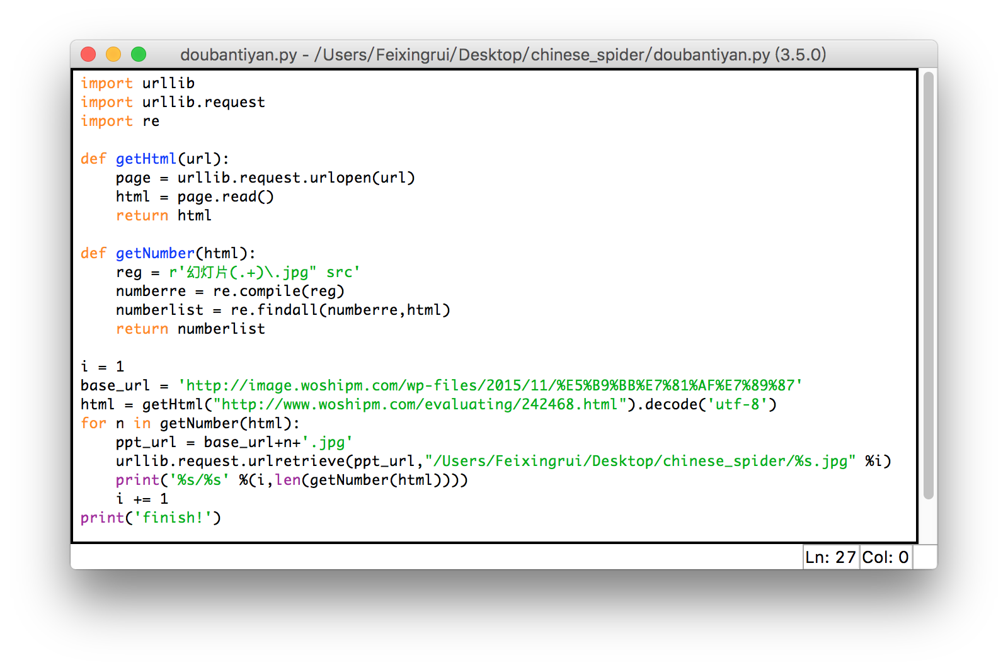Click the 'return numberlist' statement

tap(190, 329)
